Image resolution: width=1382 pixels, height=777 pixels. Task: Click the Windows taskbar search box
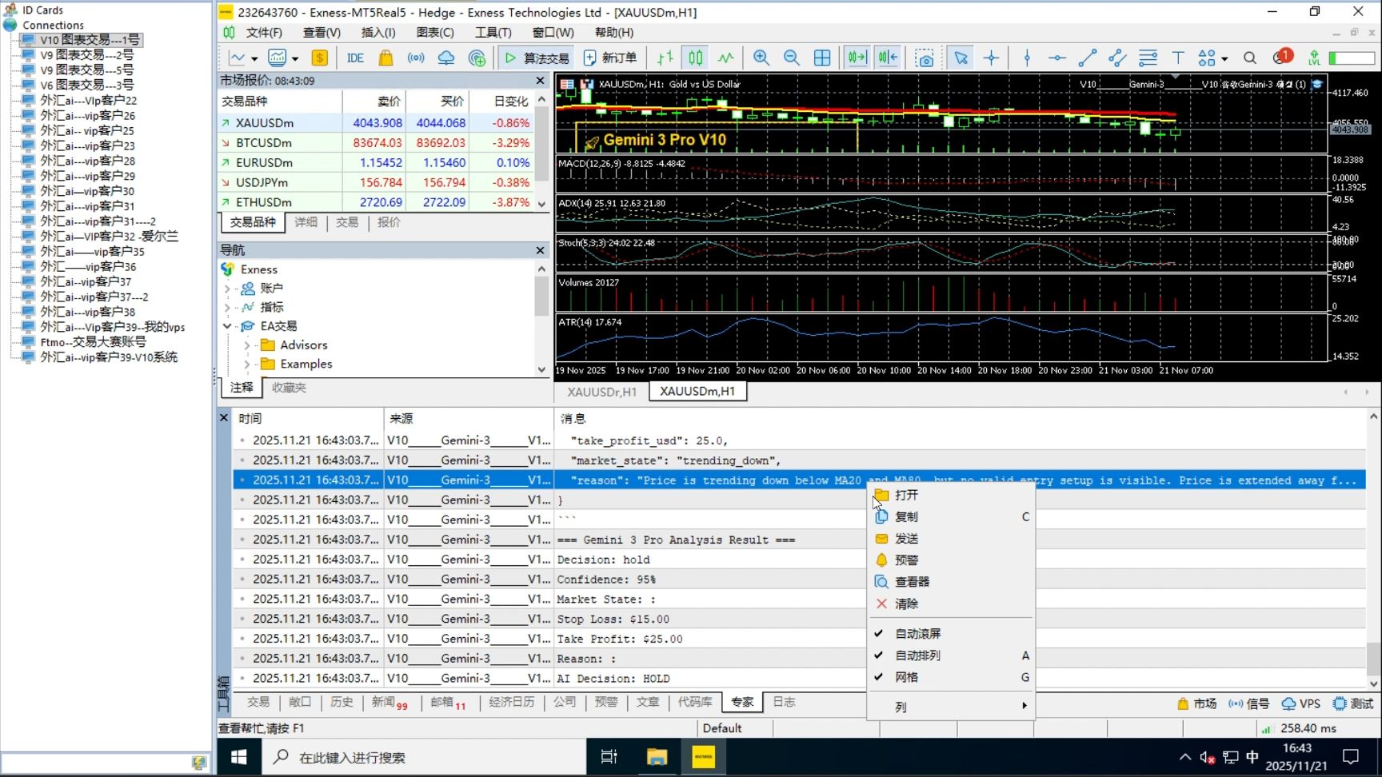[x=352, y=757]
